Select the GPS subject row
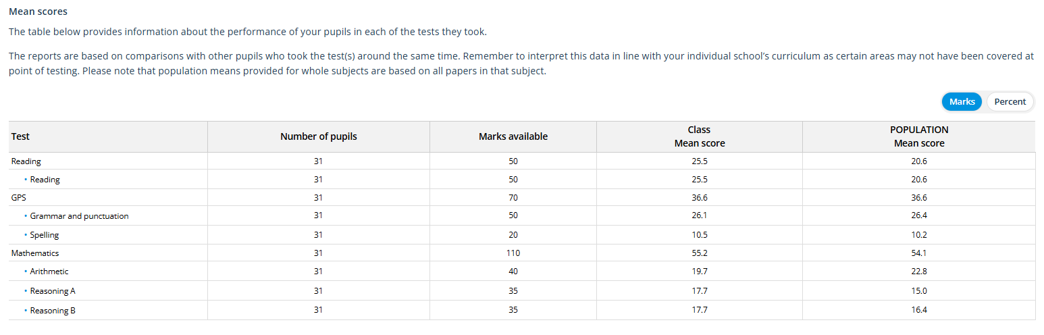This screenshot has height=335, width=1044. pos(19,198)
